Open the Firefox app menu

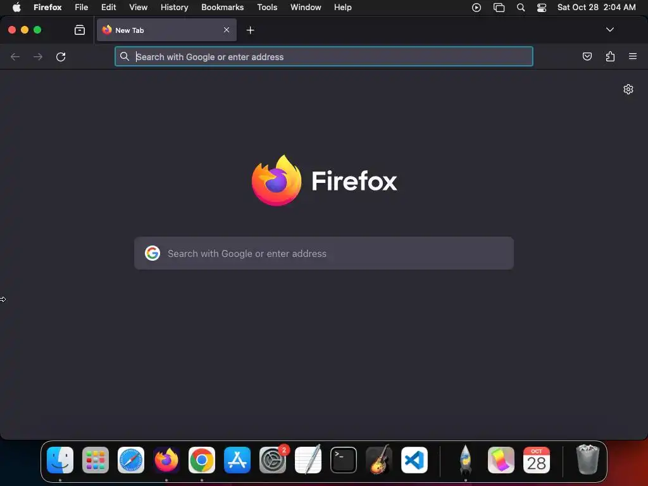click(47, 7)
